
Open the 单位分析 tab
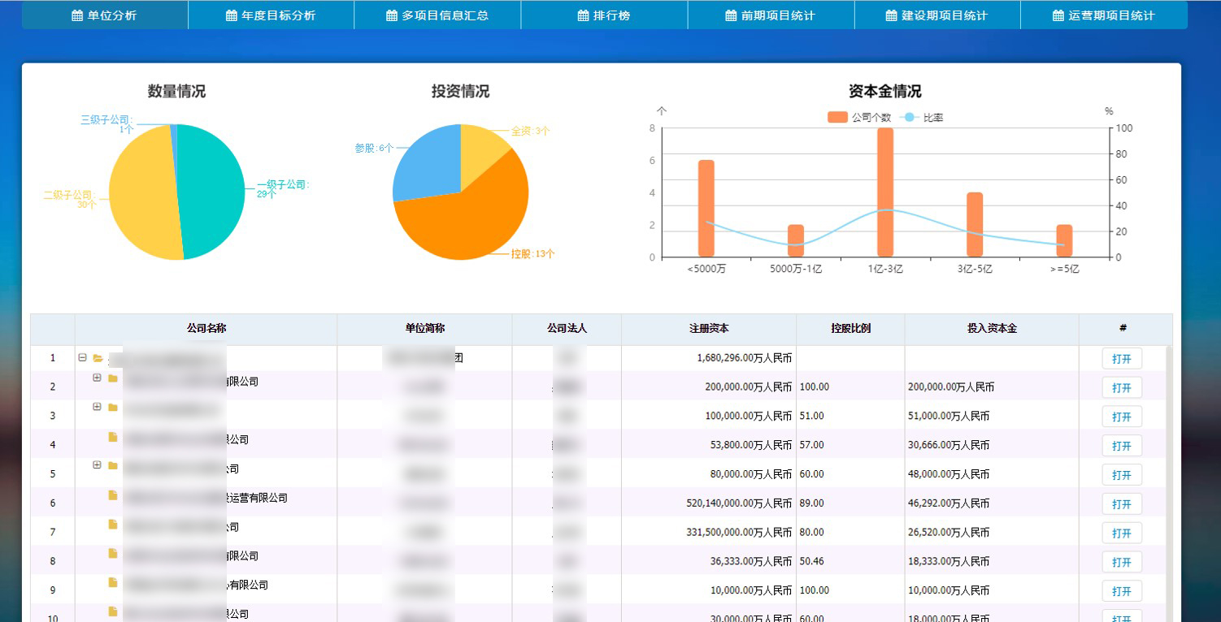point(105,15)
